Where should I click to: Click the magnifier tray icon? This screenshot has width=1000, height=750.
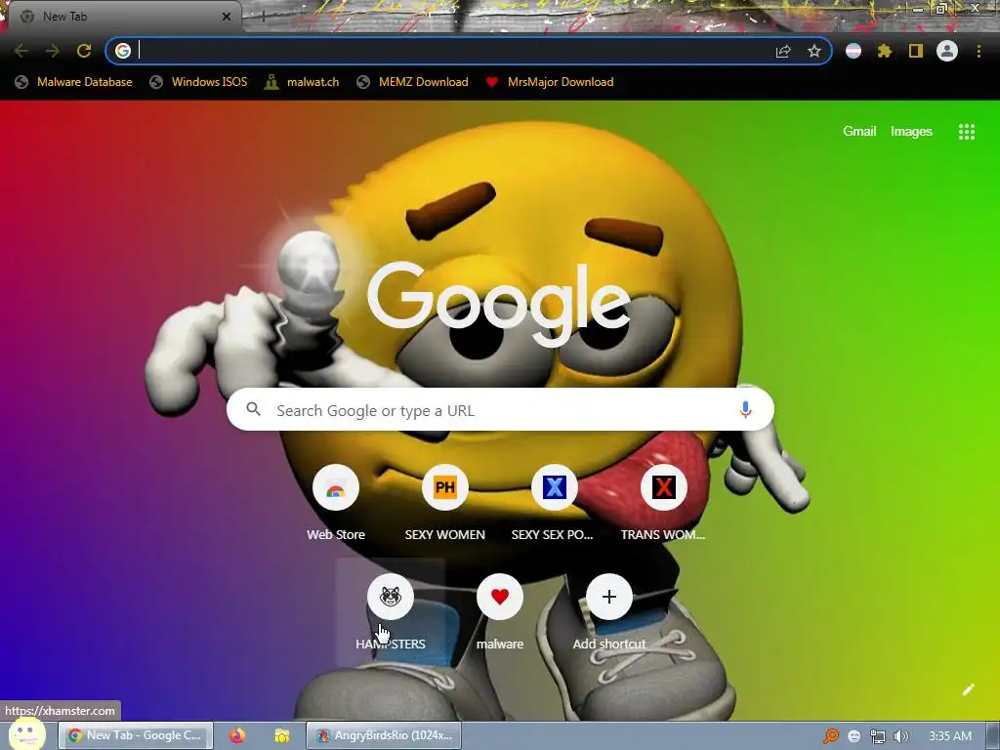831,736
